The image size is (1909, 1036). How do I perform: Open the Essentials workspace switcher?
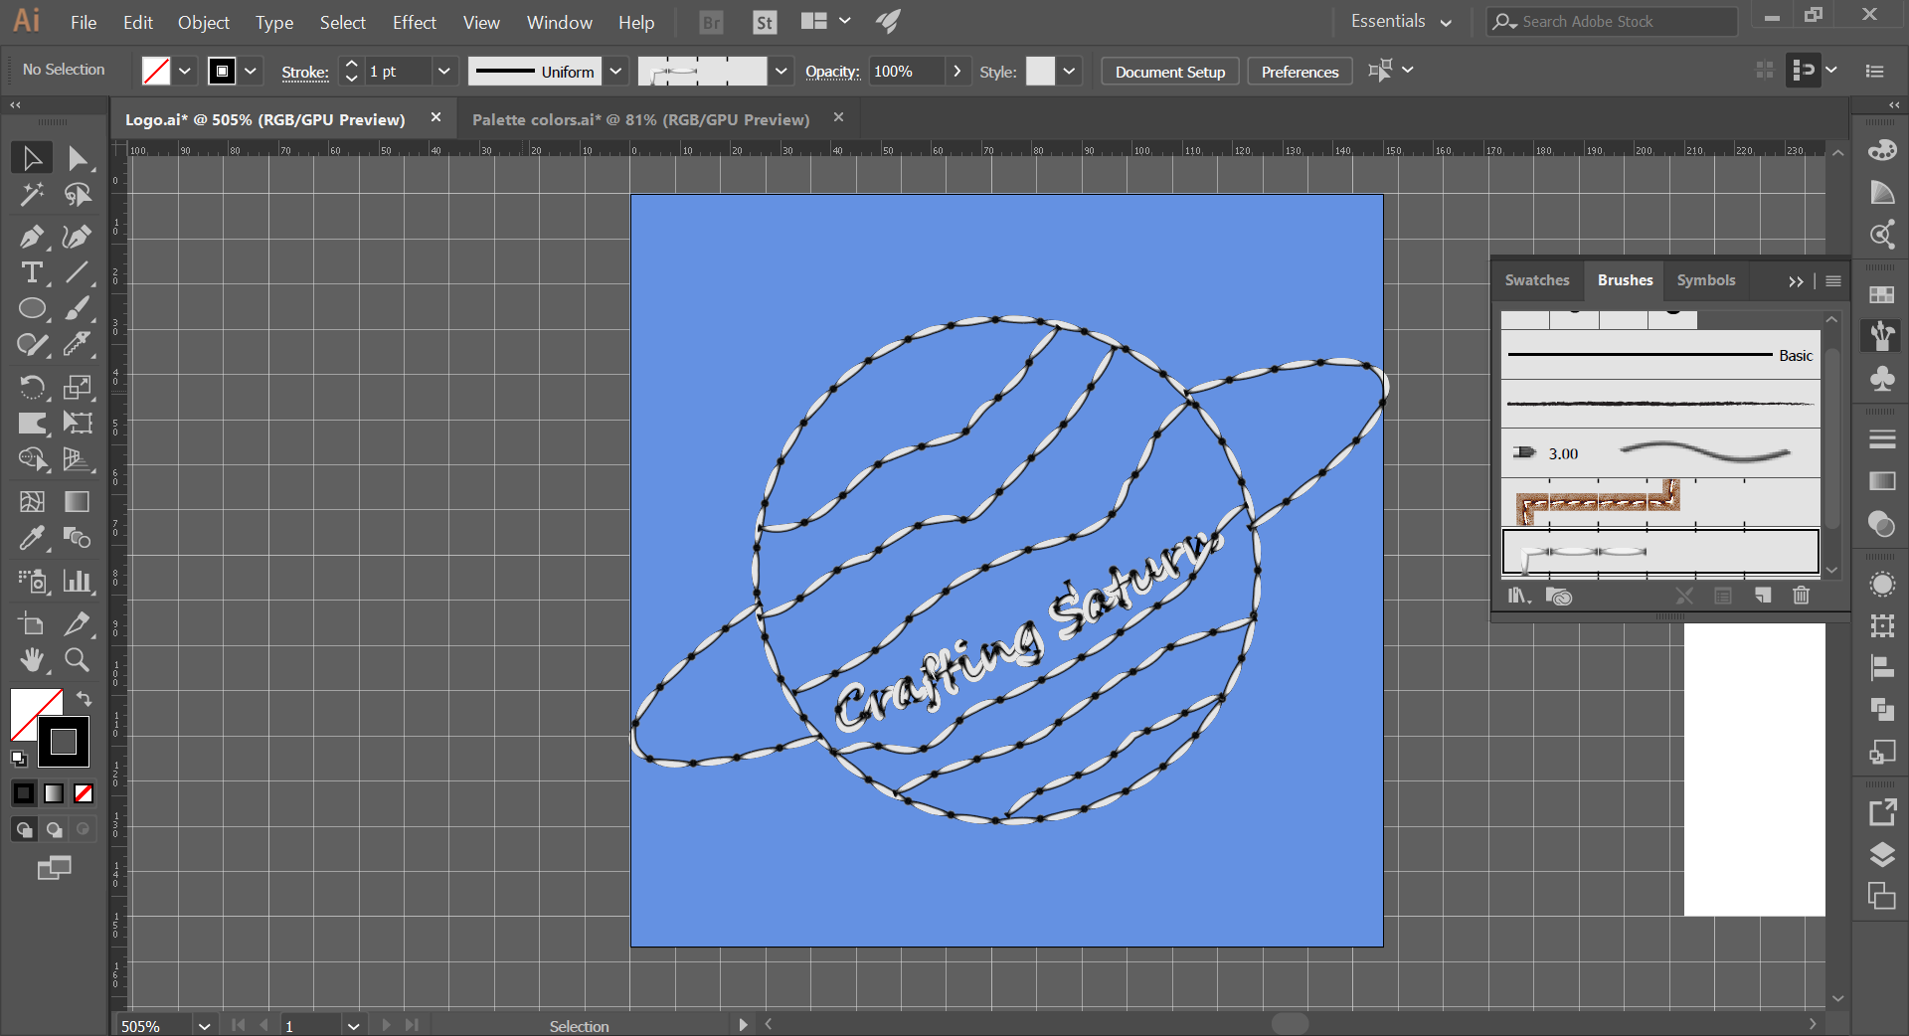point(1401,22)
